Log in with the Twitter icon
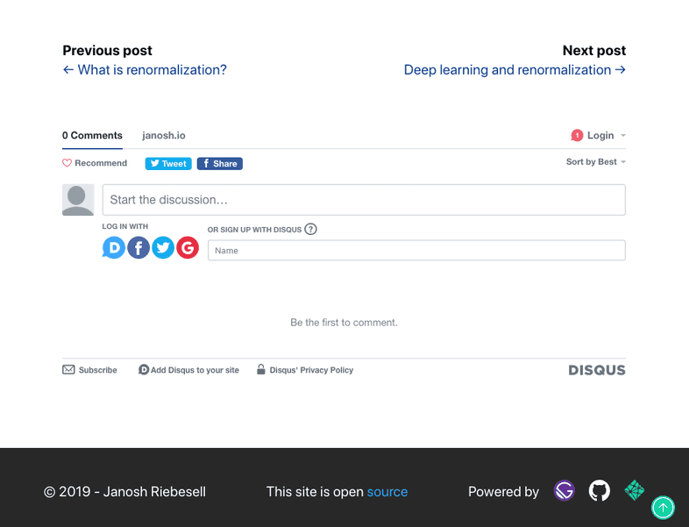The height and width of the screenshot is (527, 689). tap(163, 248)
